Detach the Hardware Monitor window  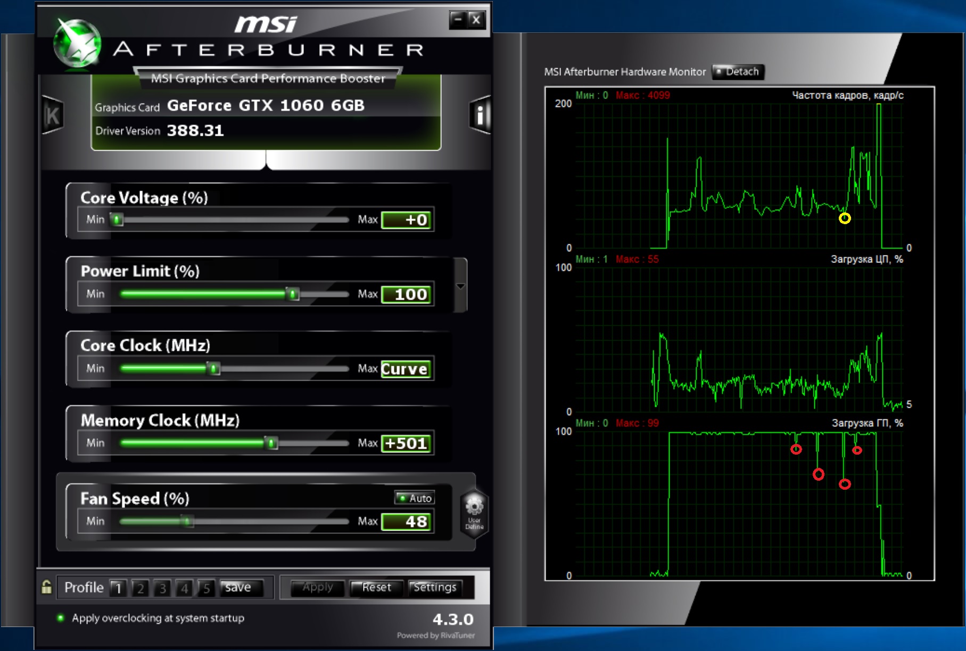(x=738, y=72)
